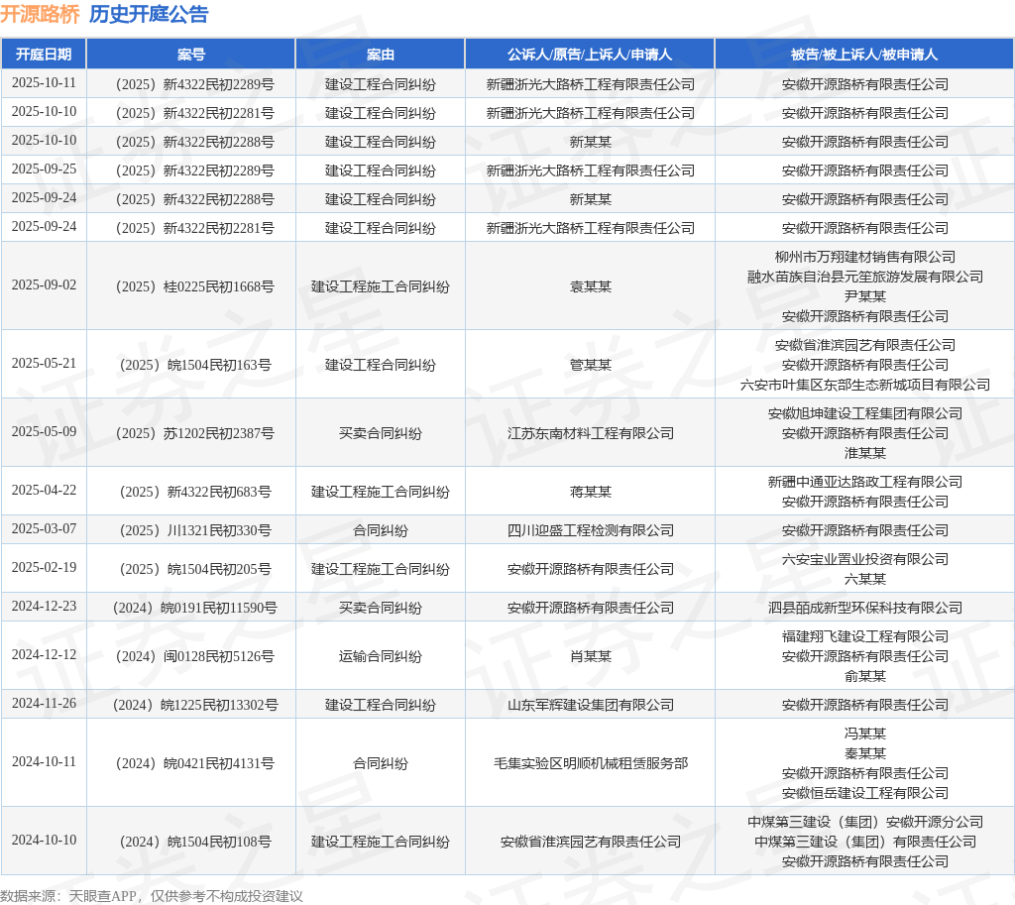Click defendant 秦某某
The image size is (1015, 905).
pos(864,753)
